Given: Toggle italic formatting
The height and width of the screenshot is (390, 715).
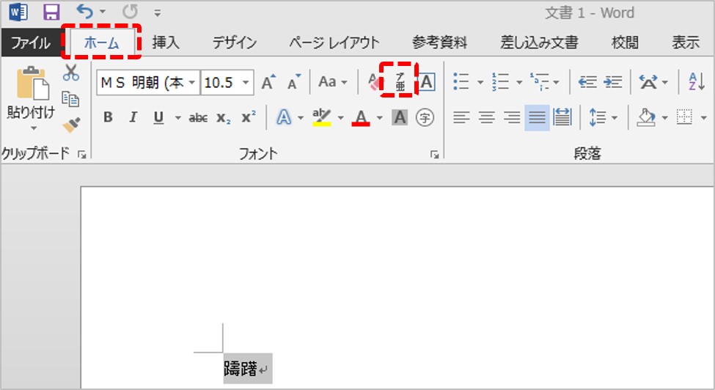Looking at the screenshot, I should coord(133,117).
